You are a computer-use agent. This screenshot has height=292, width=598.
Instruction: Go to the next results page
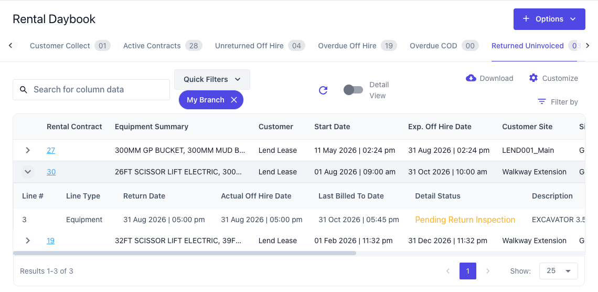(x=487, y=271)
